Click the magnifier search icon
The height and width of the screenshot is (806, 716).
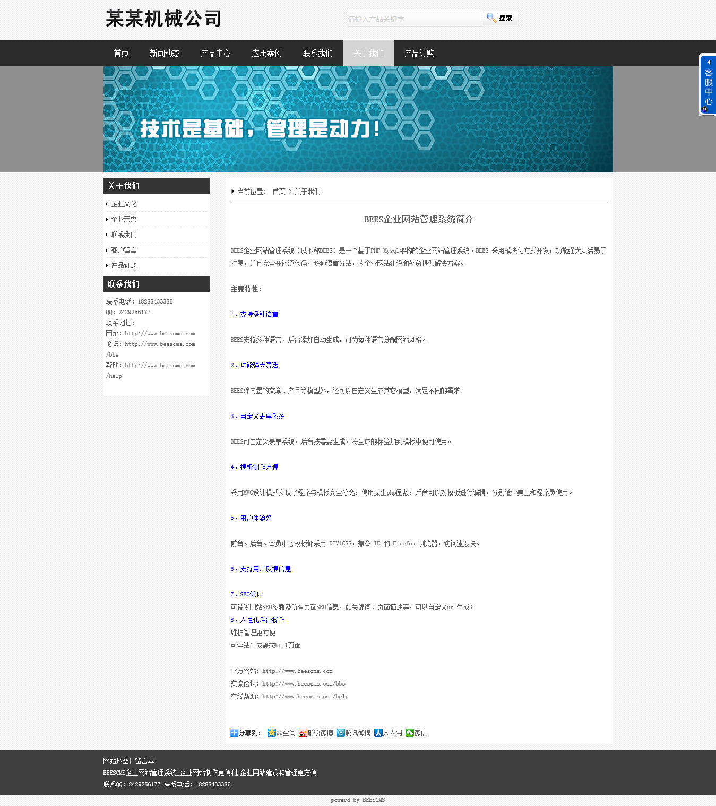click(491, 18)
